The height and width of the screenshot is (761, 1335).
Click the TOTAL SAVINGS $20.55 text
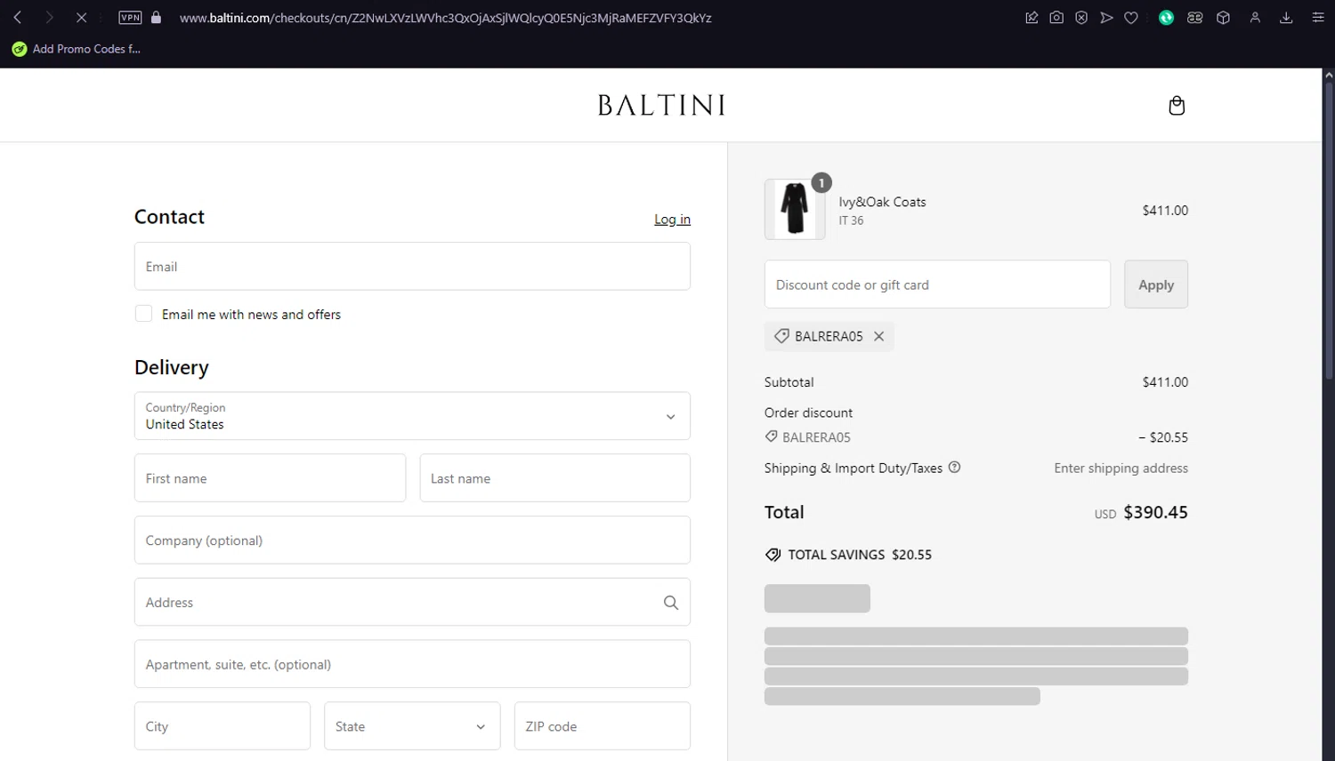coord(860,555)
